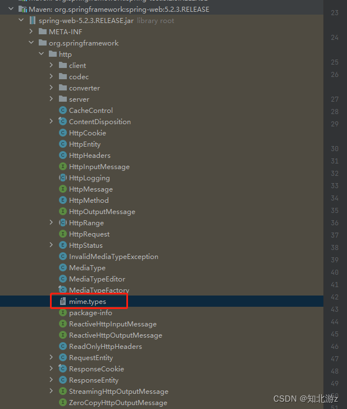Expand the server folder
Image resolution: width=347 pixels, height=409 pixels.
pos(51,99)
